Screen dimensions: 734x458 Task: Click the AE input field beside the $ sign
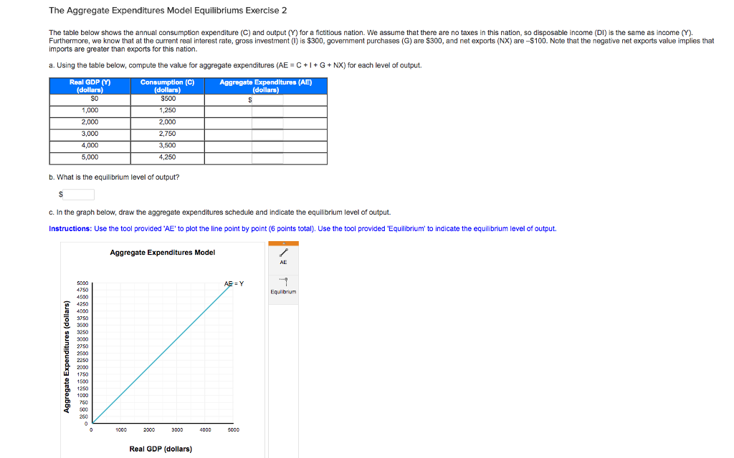(x=269, y=100)
